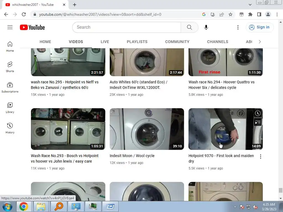
Task: Open a new browser tab
Action: [75, 5]
